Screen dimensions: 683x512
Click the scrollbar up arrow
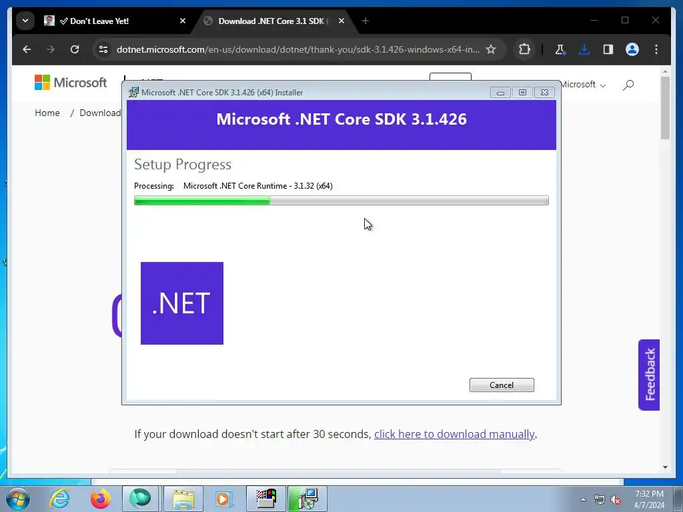point(665,71)
